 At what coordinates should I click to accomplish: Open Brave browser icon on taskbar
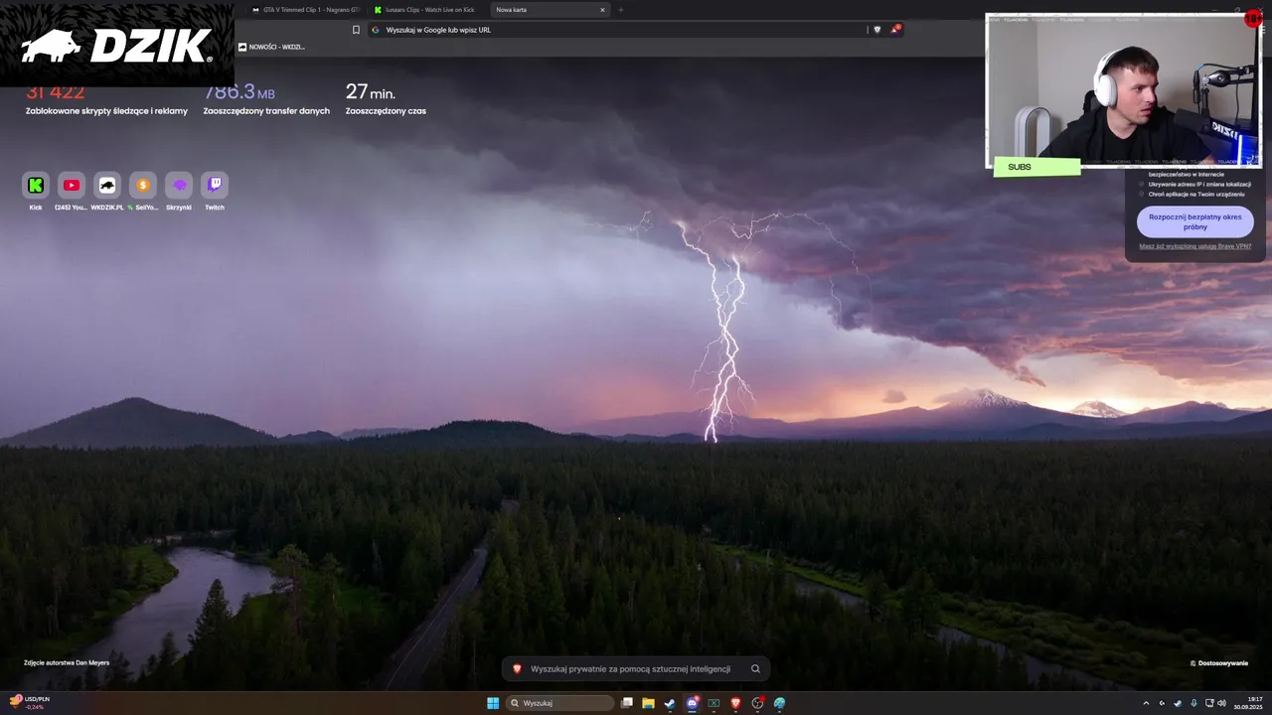coord(735,703)
